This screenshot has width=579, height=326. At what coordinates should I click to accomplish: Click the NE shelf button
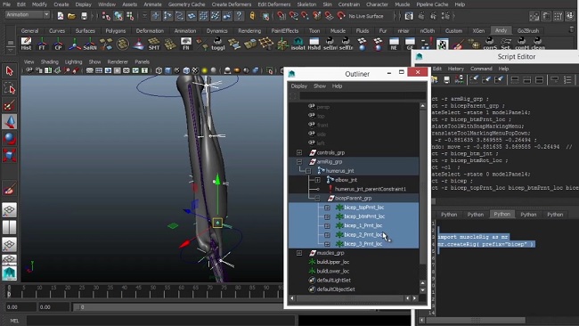coord(394,44)
